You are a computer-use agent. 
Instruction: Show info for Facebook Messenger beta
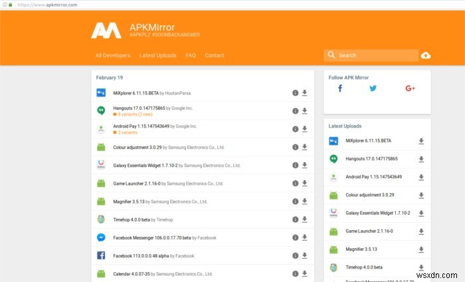295,237
